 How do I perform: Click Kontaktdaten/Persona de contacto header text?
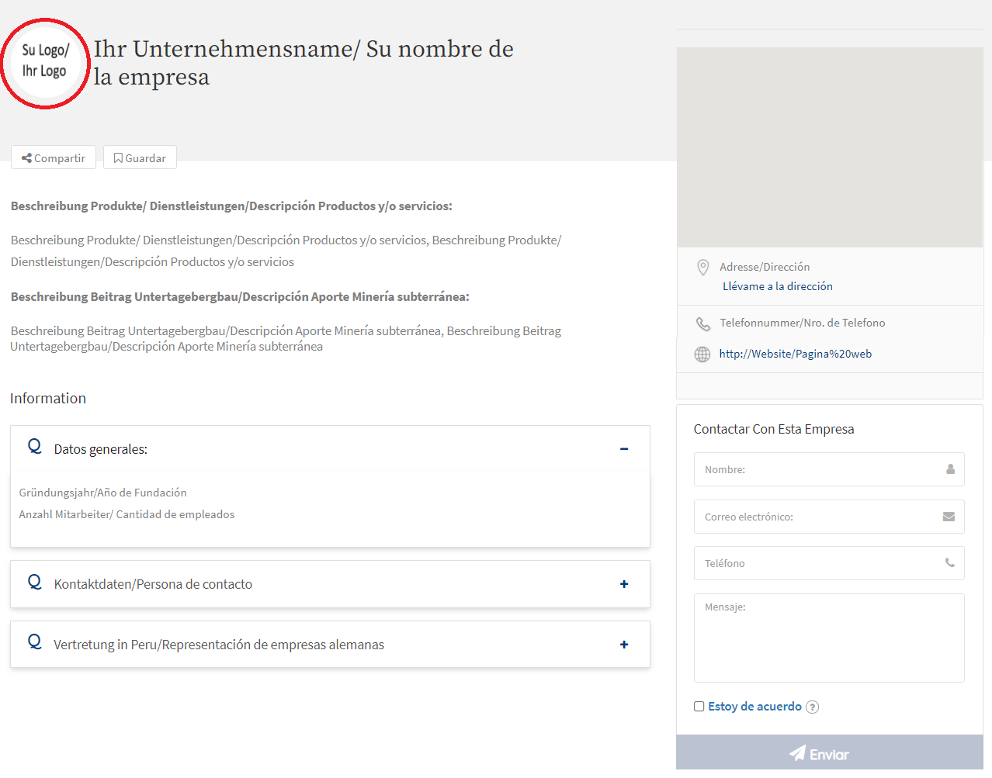(153, 584)
